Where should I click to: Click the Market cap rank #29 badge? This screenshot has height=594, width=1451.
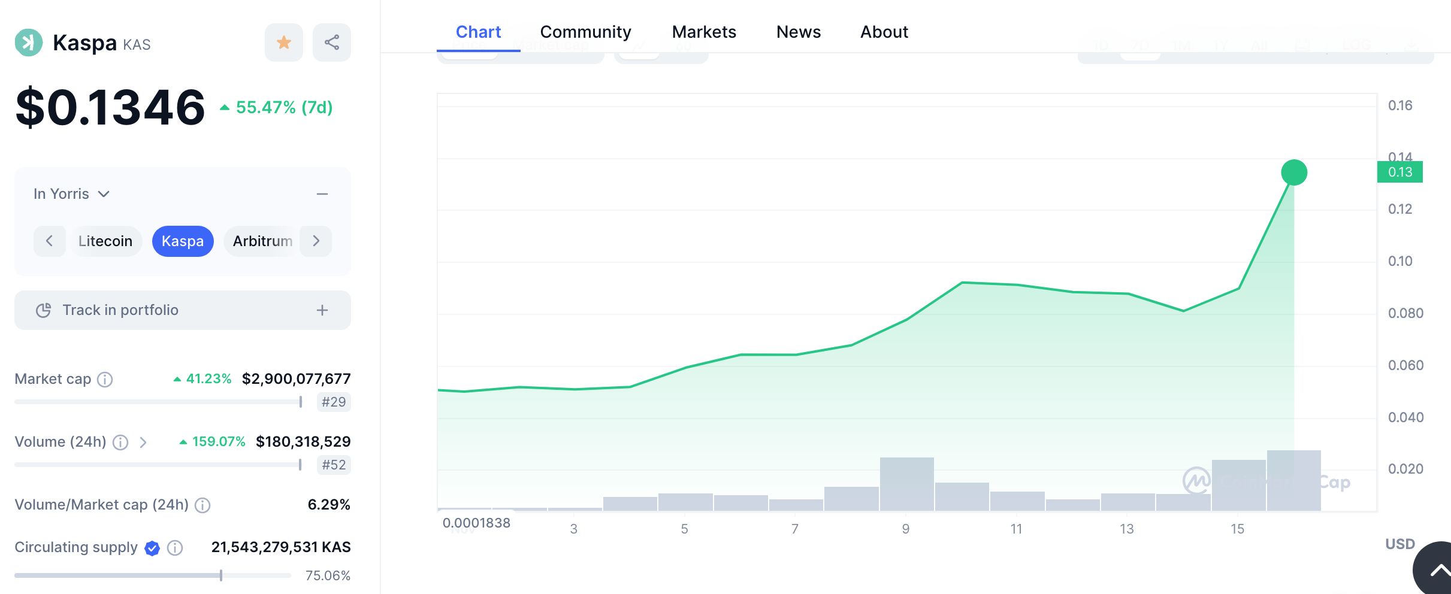pyautogui.click(x=334, y=402)
